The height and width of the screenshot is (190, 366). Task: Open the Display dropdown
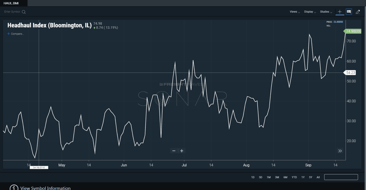point(310,12)
